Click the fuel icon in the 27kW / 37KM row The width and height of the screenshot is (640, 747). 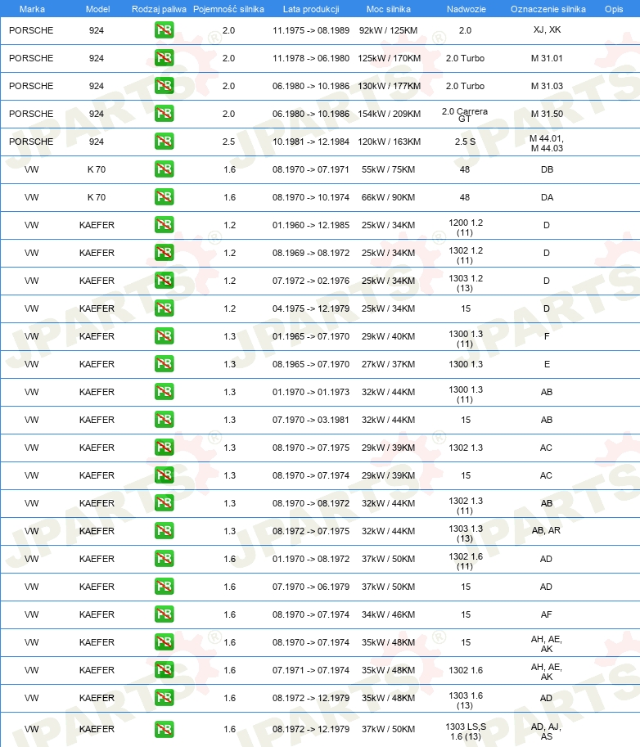pos(164,364)
